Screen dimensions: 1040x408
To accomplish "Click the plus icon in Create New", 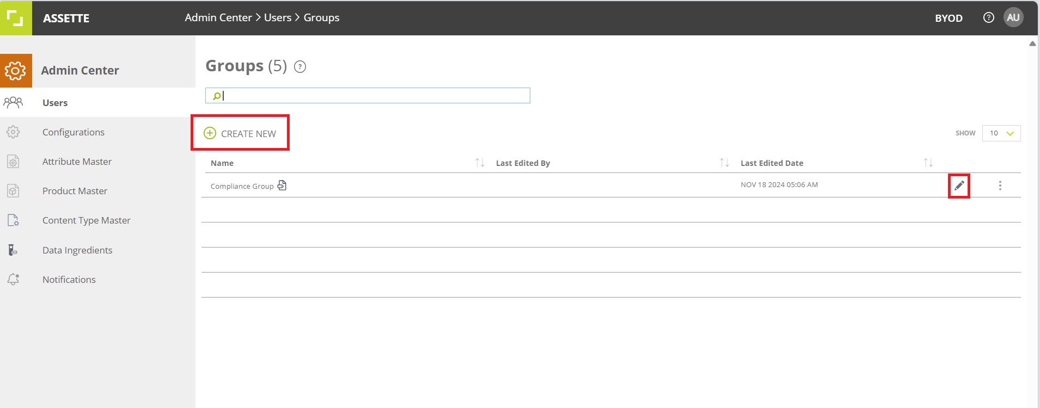I will coord(210,133).
